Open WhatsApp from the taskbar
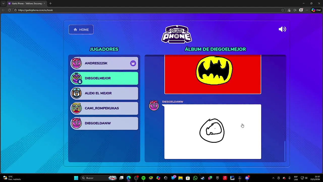 (195, 178)
